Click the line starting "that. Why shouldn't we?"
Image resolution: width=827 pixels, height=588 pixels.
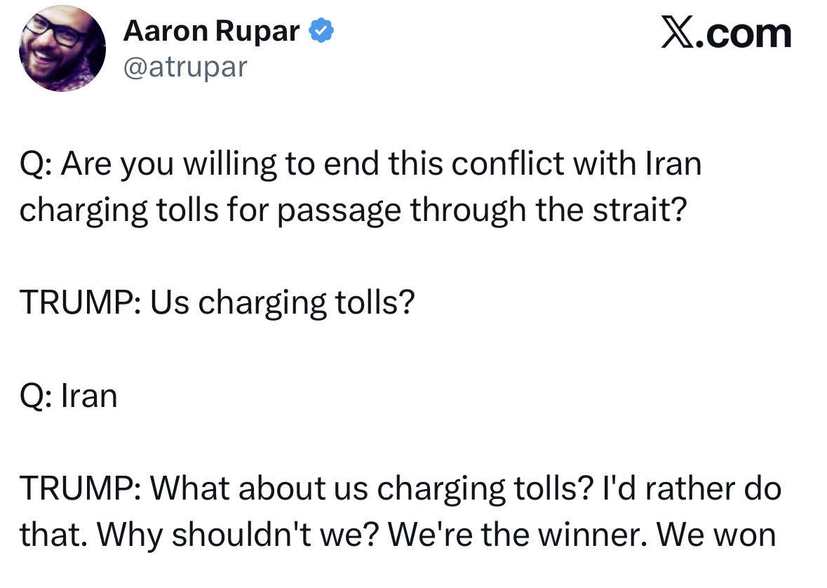397,535
